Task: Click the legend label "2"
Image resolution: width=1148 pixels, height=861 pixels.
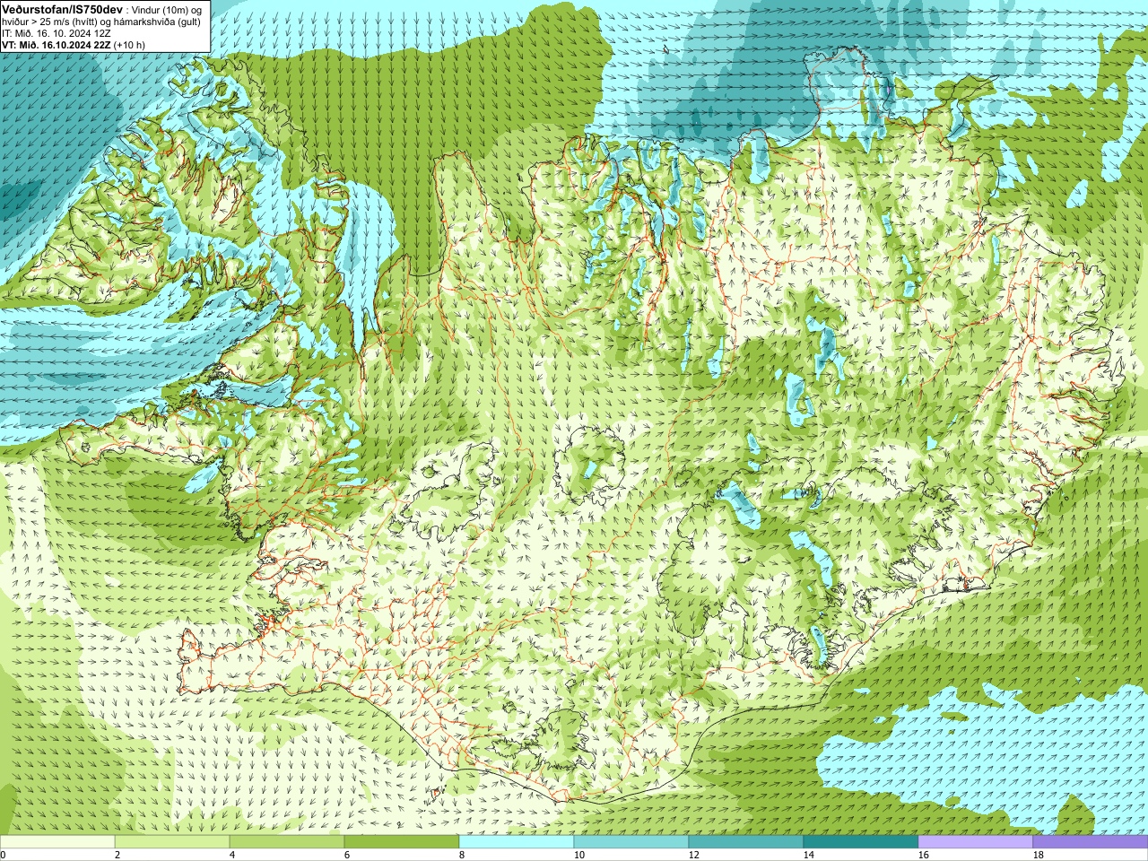Action: (117, 855)
